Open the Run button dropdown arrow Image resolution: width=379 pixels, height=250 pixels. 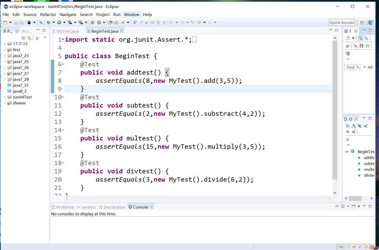(64, 23)
